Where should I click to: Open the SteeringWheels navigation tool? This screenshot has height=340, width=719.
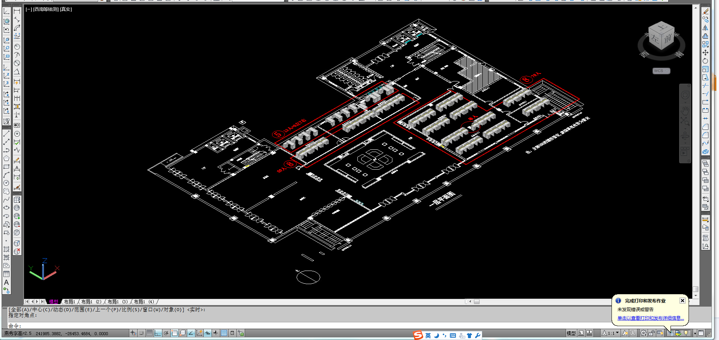[685, 95]
